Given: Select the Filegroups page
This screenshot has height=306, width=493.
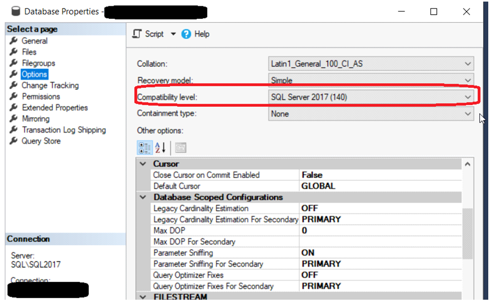Looking at the screenshot, I should pos(38,63).
